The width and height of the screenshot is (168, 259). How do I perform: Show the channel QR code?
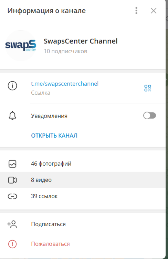pyautogui.click(x=148, y=88)
